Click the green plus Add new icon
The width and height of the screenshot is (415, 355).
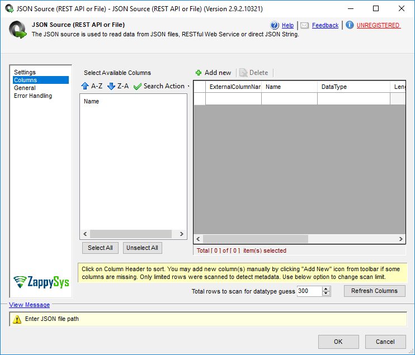[199, 73]
